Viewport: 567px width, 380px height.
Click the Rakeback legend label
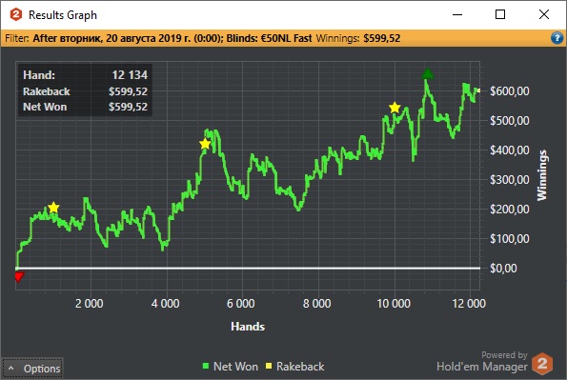point(300,367)
